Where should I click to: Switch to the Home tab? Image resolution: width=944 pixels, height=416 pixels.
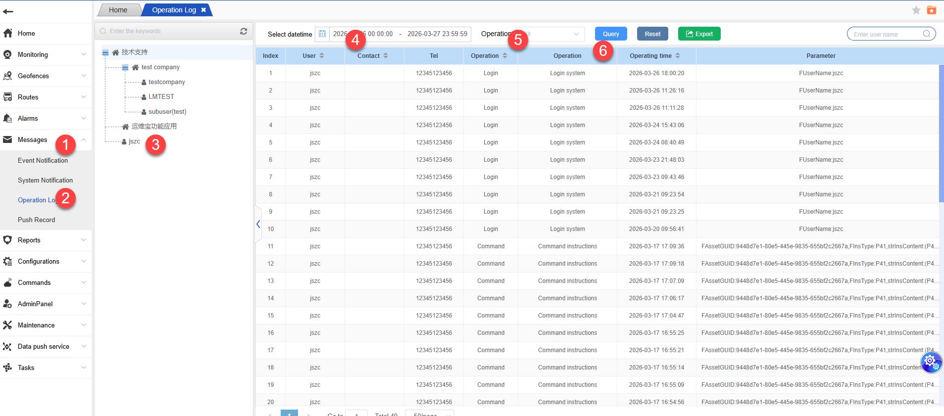coord(118,10)
